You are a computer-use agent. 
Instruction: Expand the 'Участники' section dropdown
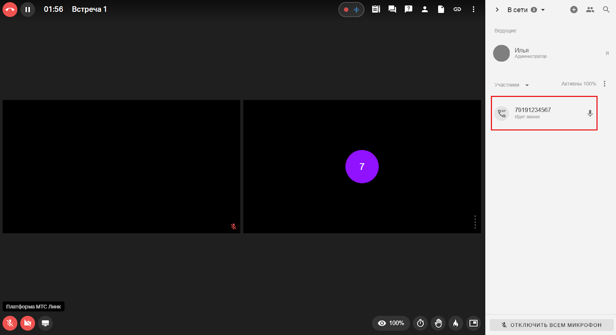pyautogui.click(x=527, y=85)
